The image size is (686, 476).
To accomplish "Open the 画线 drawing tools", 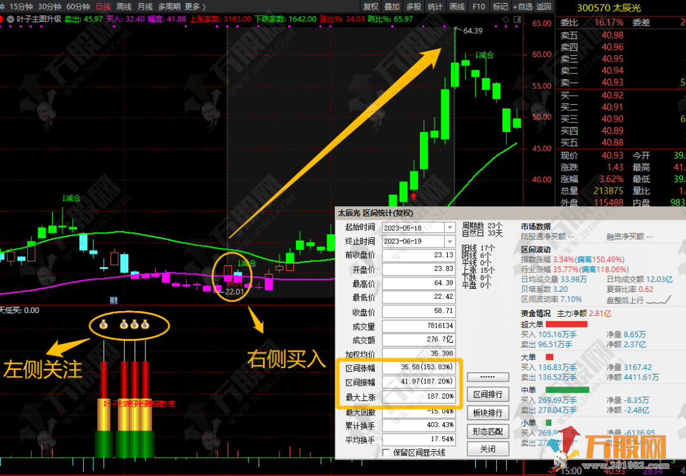I will (457, 6).
